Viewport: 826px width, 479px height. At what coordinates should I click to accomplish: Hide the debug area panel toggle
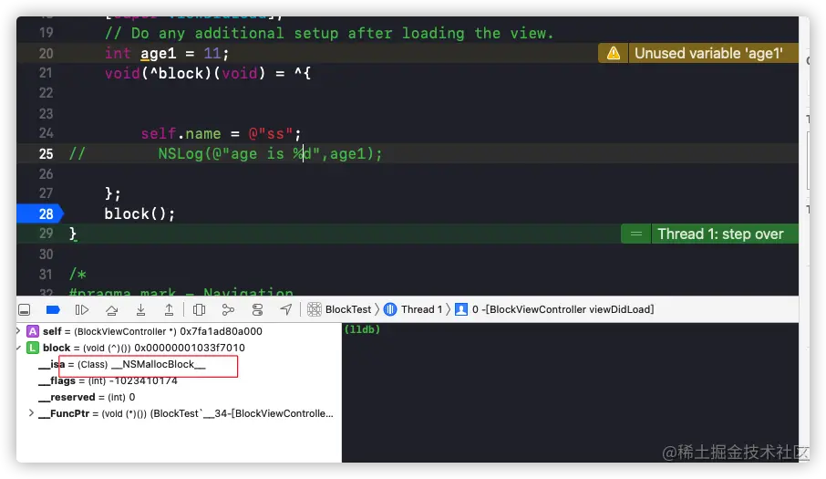tap(25, 310)
